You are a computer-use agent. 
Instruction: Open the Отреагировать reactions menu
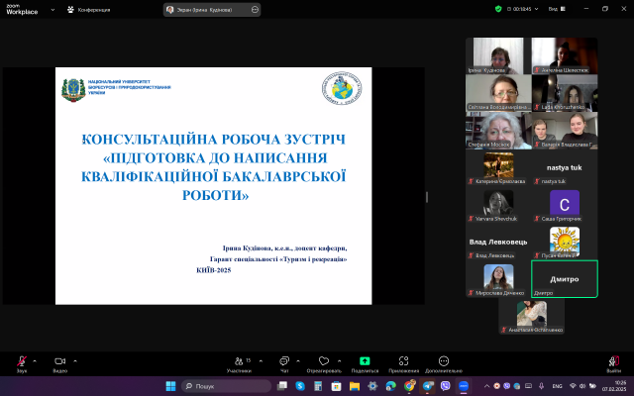tap(324, 361)
